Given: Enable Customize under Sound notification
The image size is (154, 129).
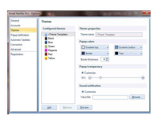Looking at the screenshot, I should pyautogui.click(x=82, y=92).
